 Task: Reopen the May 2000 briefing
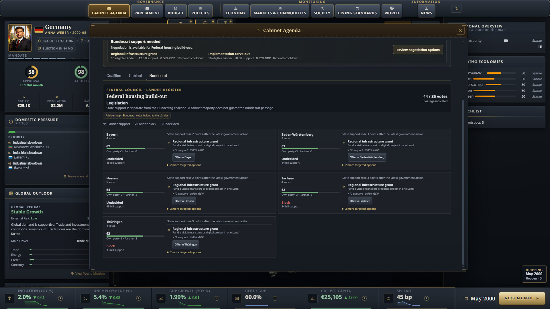pos(534,274)
